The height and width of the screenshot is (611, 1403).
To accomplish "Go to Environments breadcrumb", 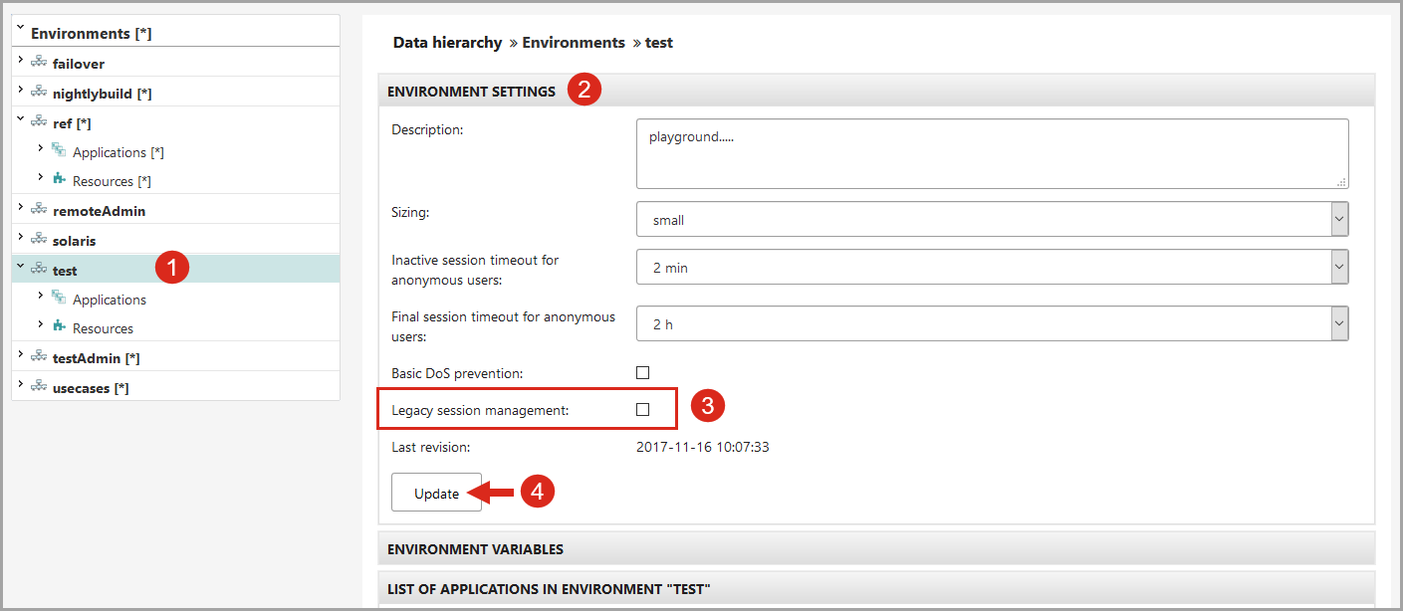I will click(574, 43).
